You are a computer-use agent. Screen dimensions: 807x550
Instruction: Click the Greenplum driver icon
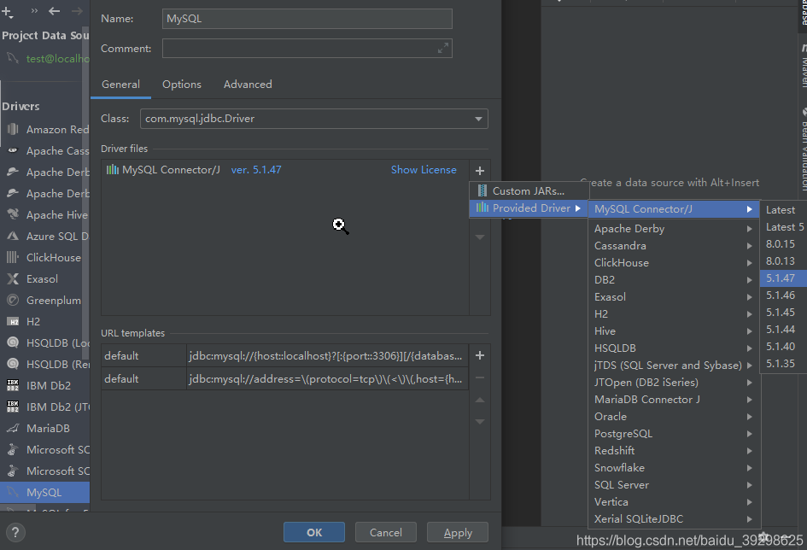click(x=13, y=300)
